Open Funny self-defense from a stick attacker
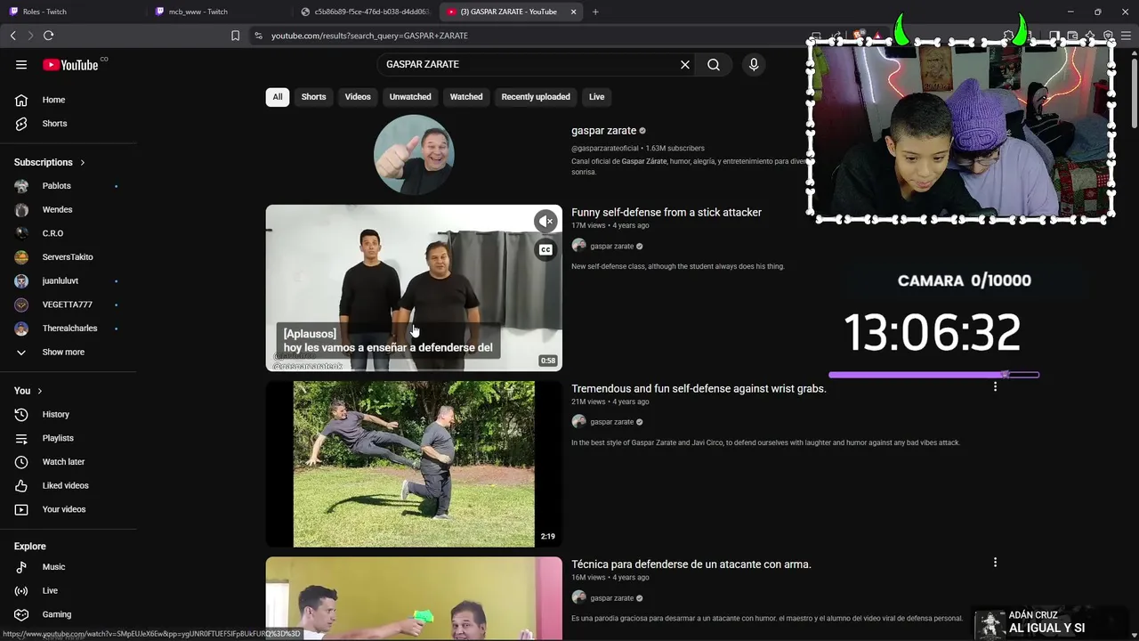The width and height of the screenshot is (1139, 641). pos(666,213)
